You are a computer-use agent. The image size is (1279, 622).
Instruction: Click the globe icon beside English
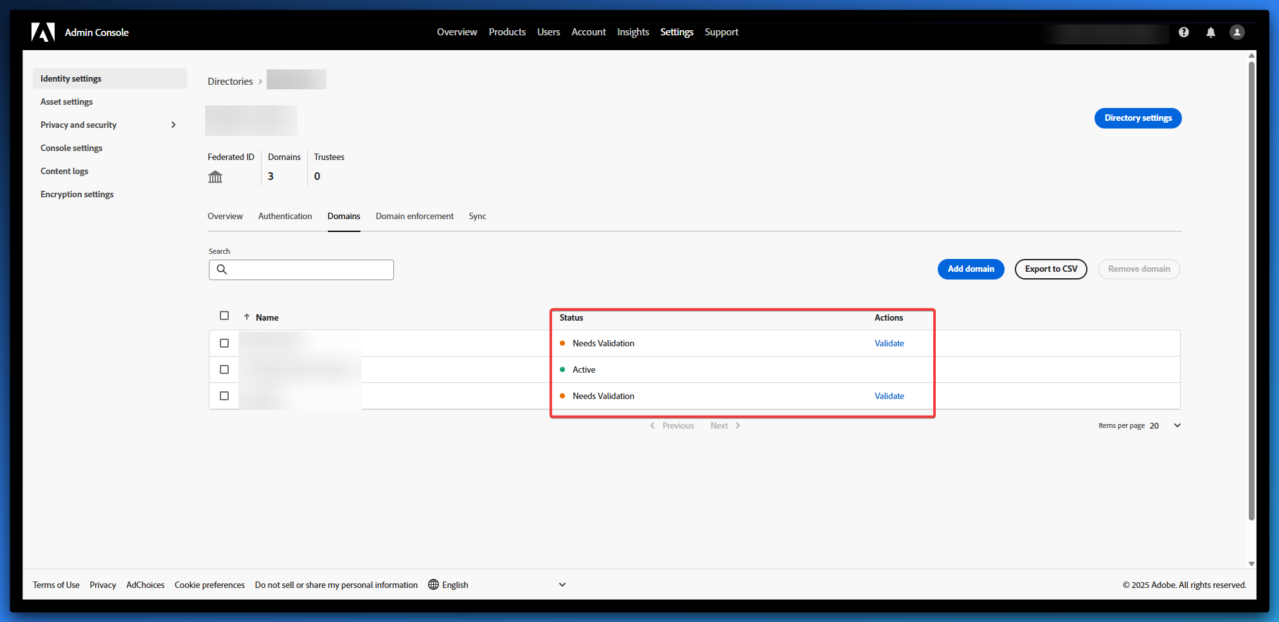(x=433, y=585)
